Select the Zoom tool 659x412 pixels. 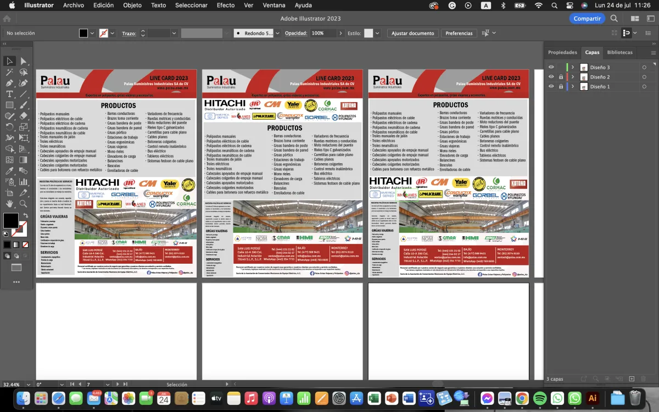[24, 204]
